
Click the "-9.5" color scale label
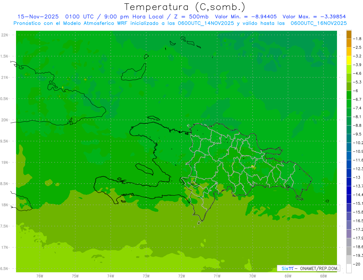[358, 134]
